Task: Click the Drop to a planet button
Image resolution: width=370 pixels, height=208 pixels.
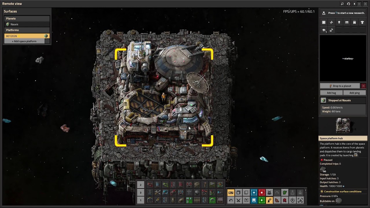Action: click(340, 86)
